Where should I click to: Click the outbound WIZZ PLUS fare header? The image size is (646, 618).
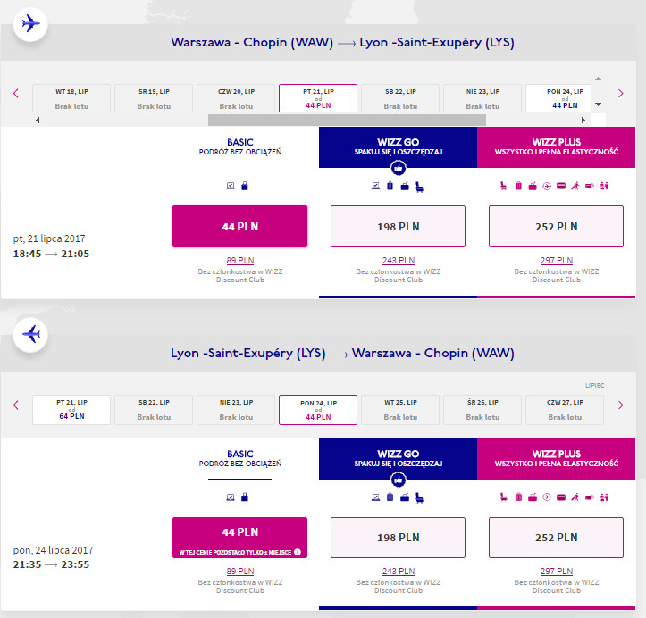point(556,147)
